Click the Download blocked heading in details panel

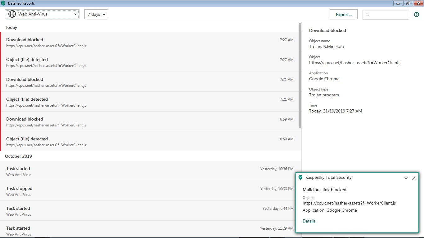point(327,30)
